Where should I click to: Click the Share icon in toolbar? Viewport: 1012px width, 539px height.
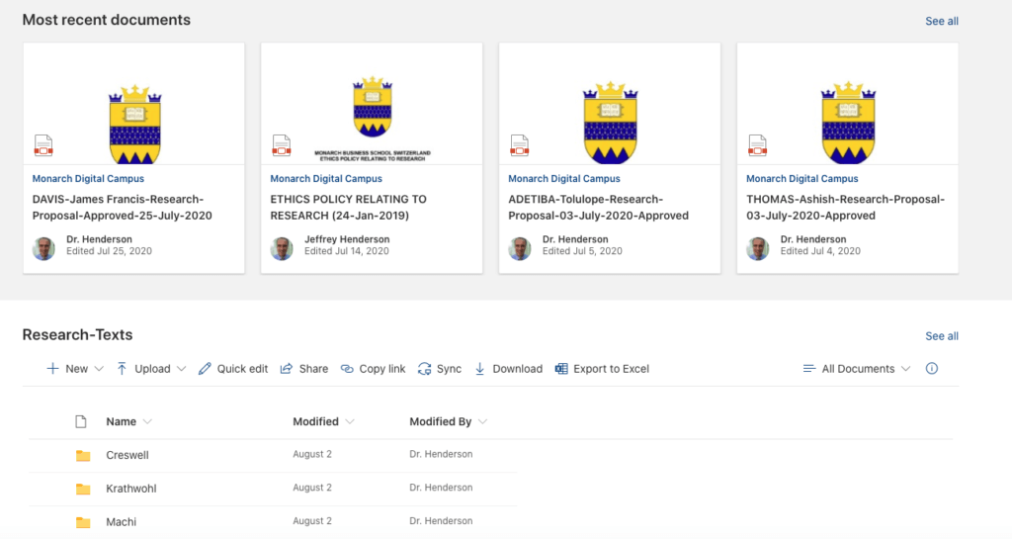coord(286,369)
